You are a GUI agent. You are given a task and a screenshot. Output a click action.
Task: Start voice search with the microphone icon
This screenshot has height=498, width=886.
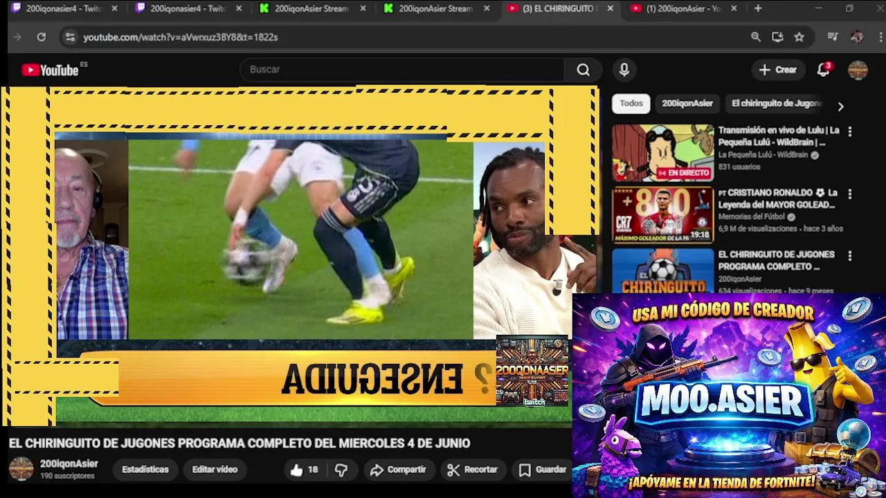point(624,70)
